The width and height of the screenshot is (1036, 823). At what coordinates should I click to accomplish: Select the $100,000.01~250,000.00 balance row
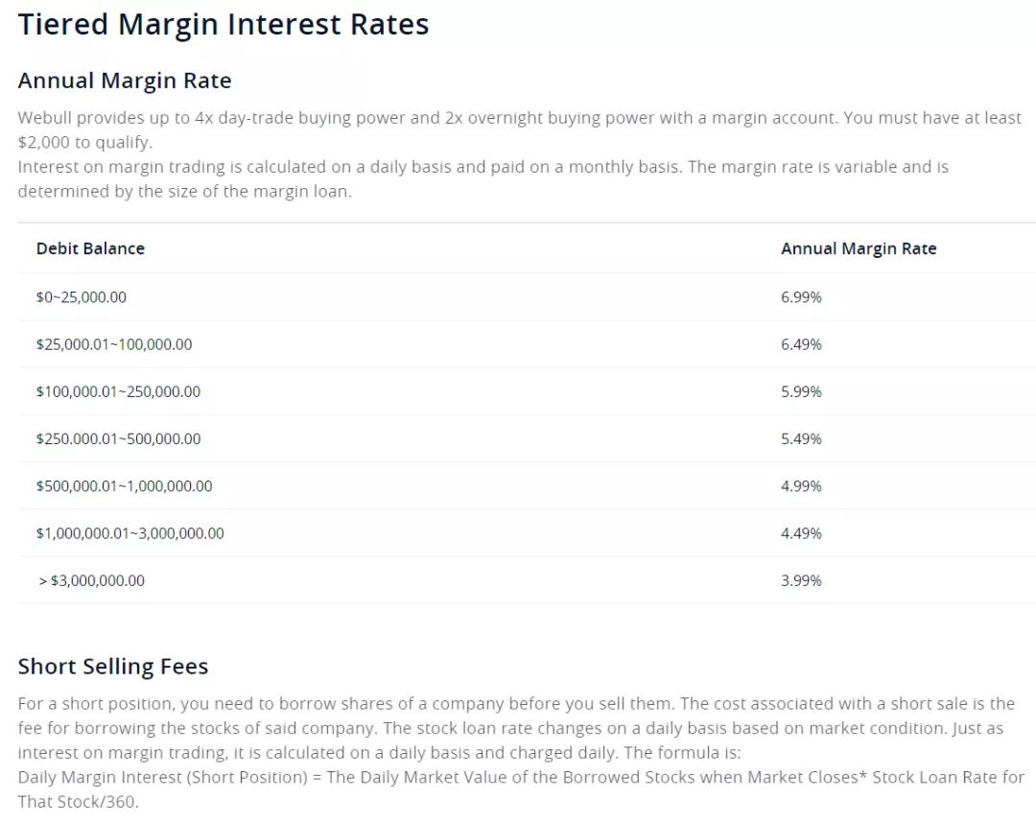[x=118, y=391]
